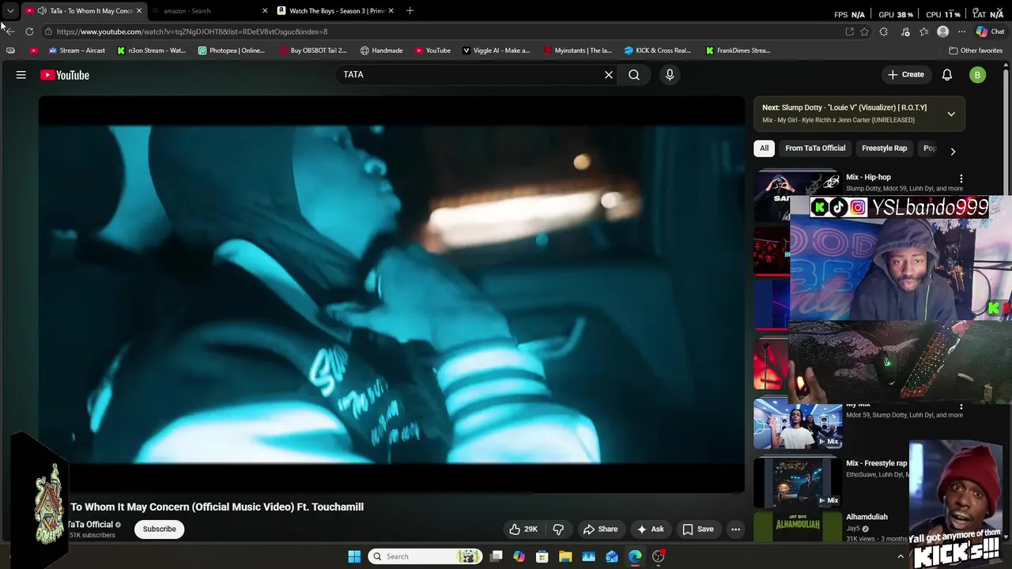Subscribe to TaTa Official
The image size is (1012, 569).
coord(160,529)
